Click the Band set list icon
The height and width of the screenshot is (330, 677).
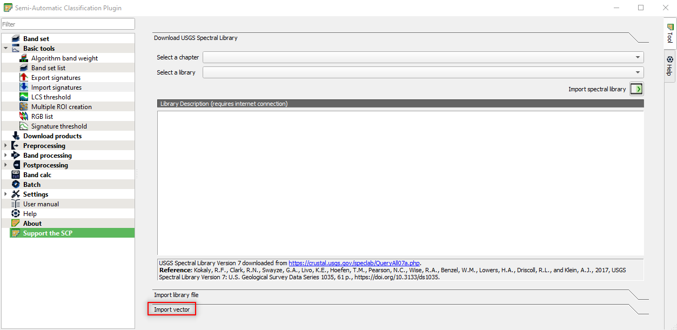tap(24, 68)
